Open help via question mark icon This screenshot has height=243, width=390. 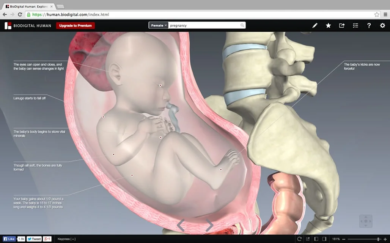tap(369, 26)
